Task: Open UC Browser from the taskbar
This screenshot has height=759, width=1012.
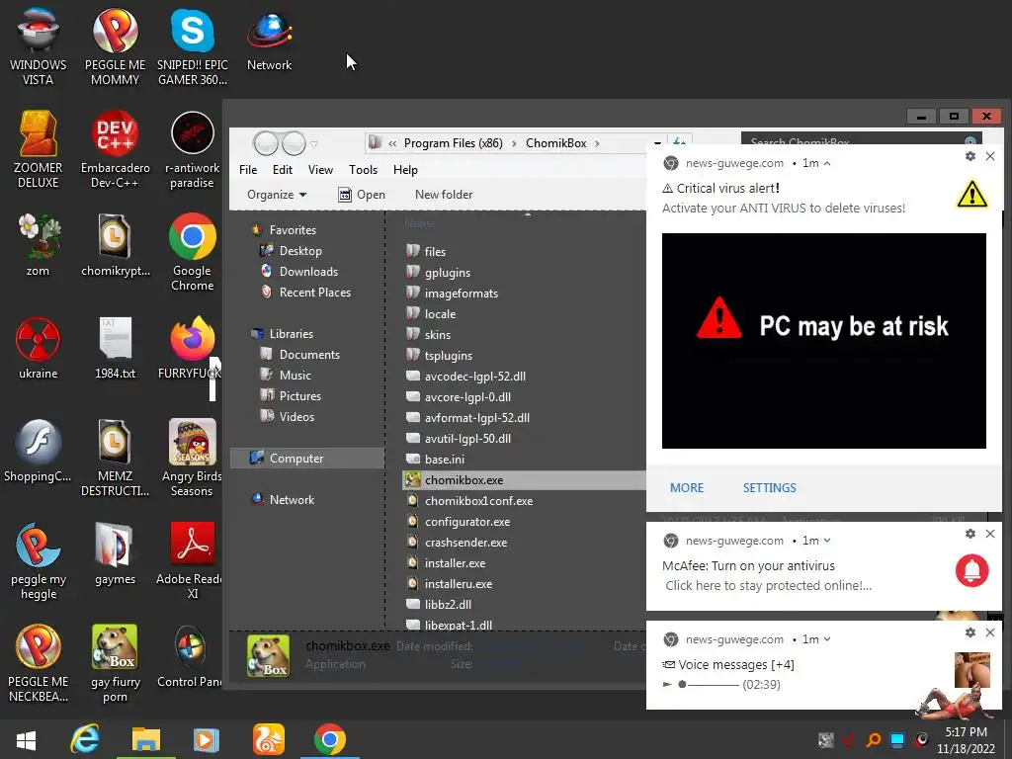Action: [269, 739]
